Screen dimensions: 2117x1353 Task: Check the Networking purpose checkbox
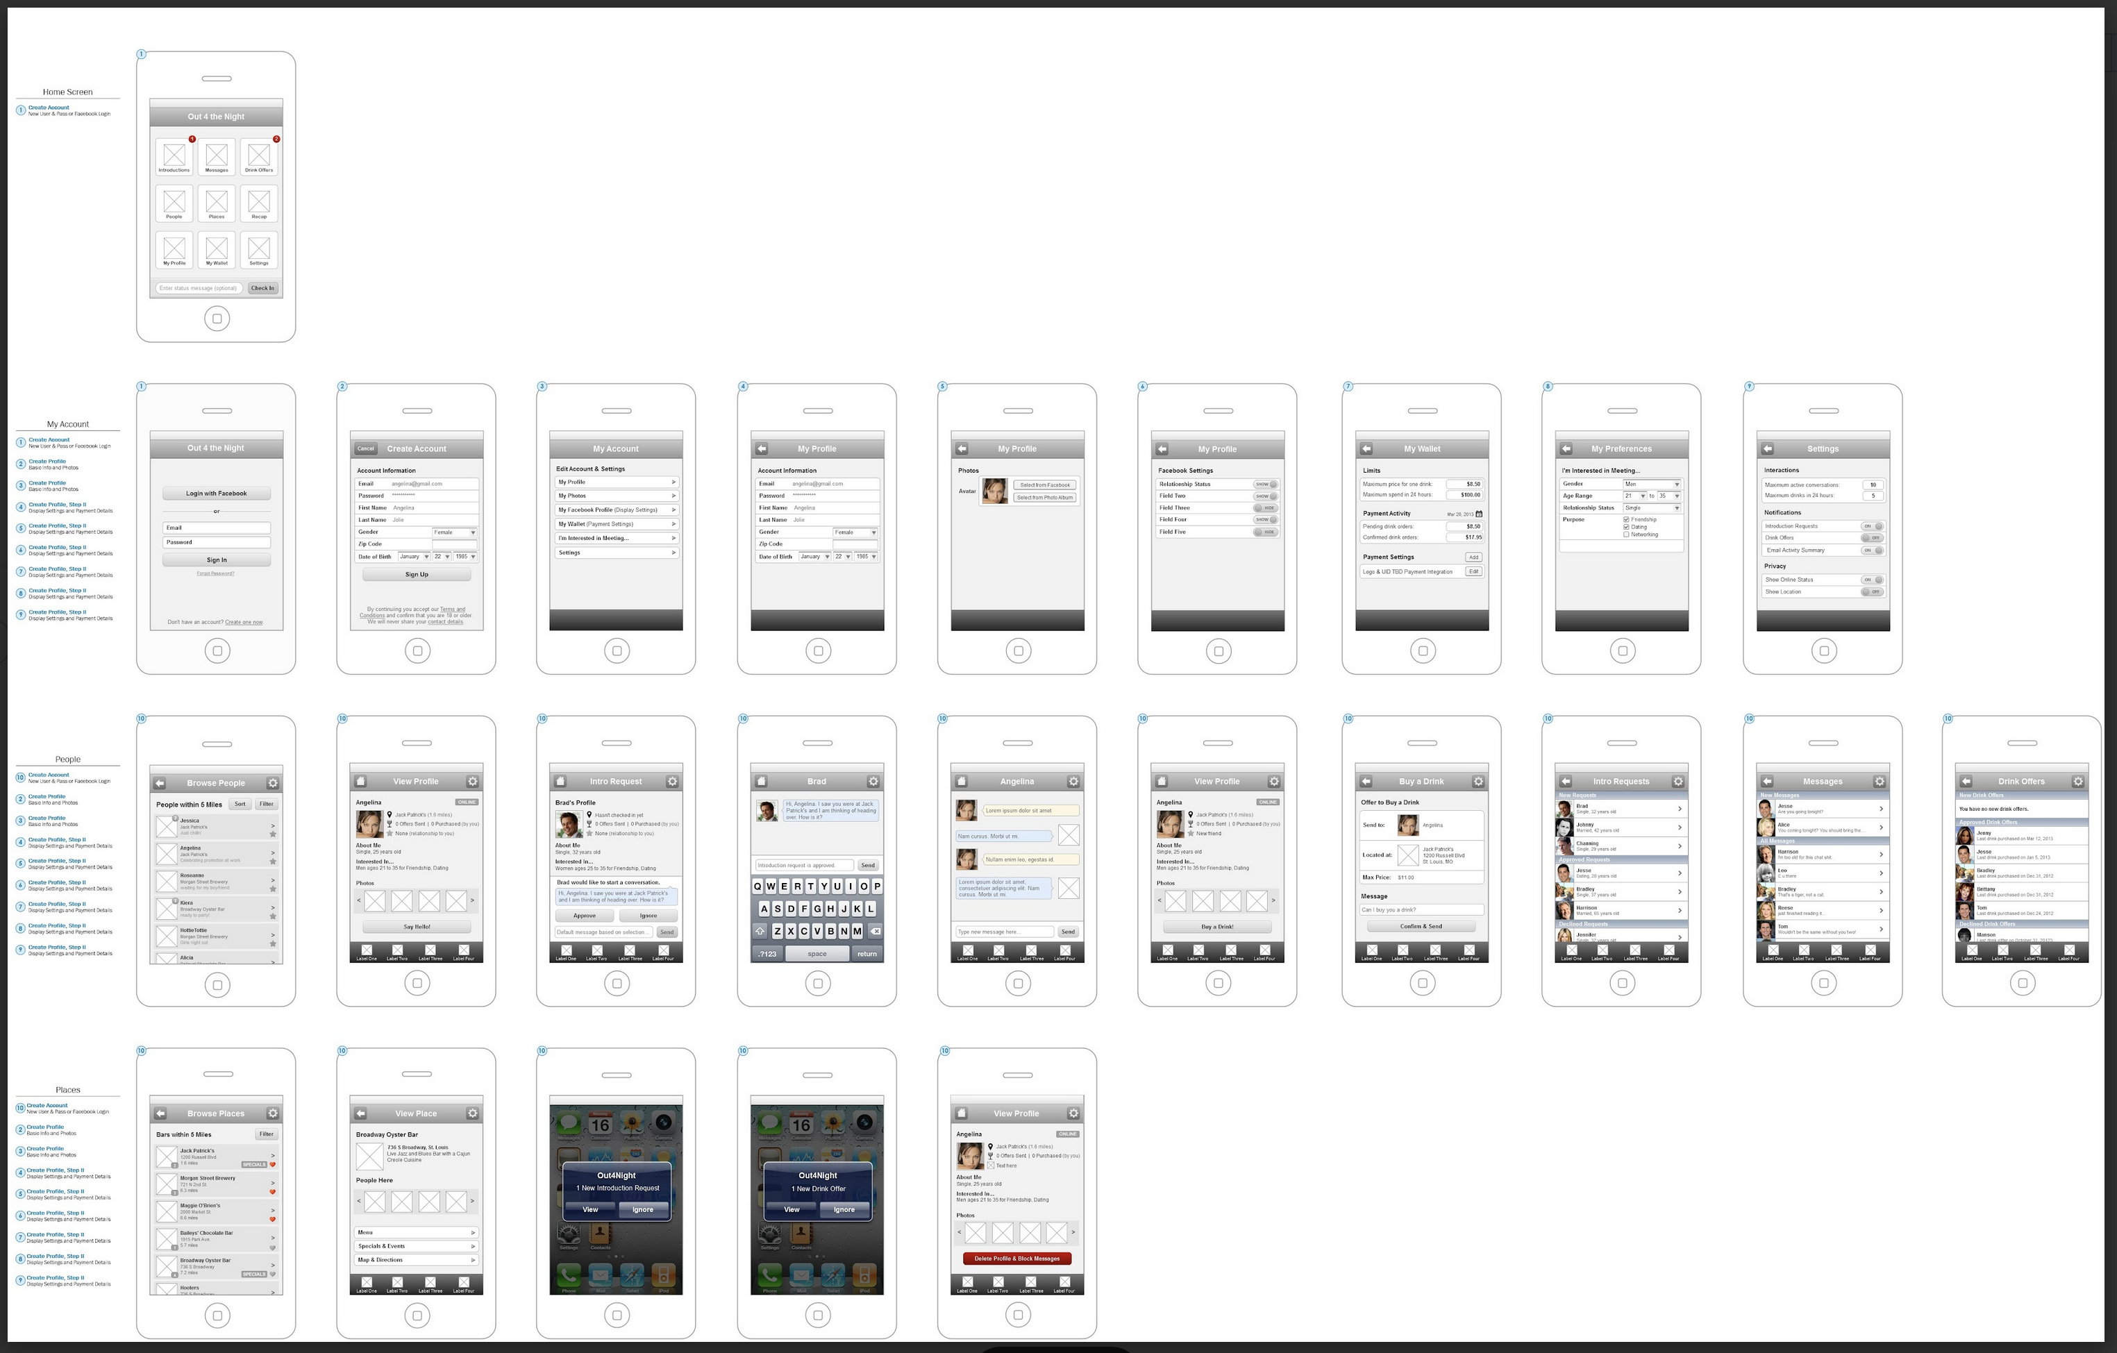[x=1626, y=535]
